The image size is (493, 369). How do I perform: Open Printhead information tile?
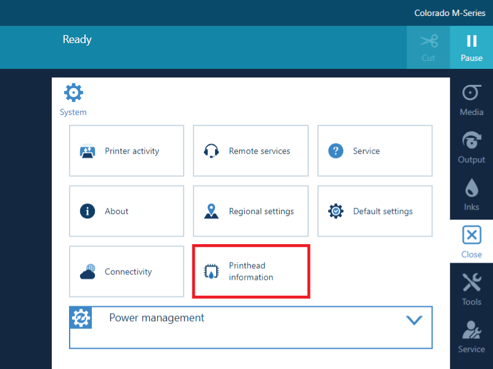point(251,271)
